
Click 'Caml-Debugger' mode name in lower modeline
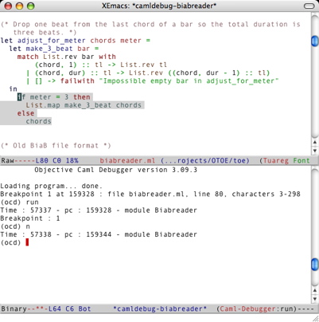pyautogui.click(x=248, y=308)
